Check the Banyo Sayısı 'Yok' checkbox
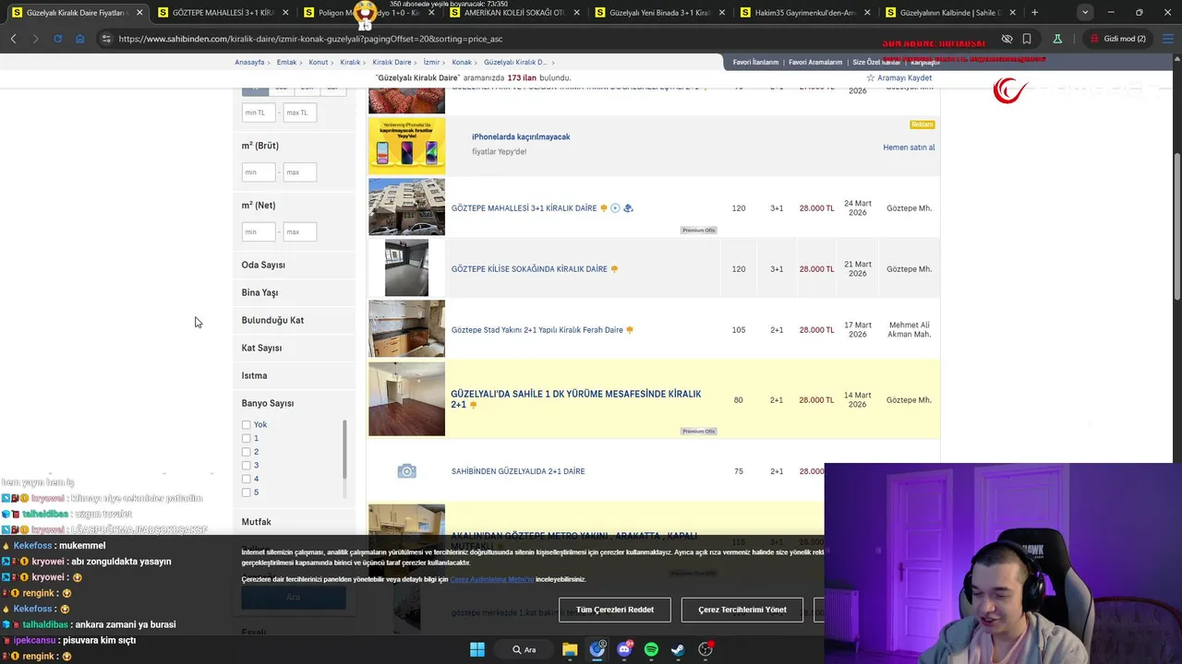 [x=246, y=425]
